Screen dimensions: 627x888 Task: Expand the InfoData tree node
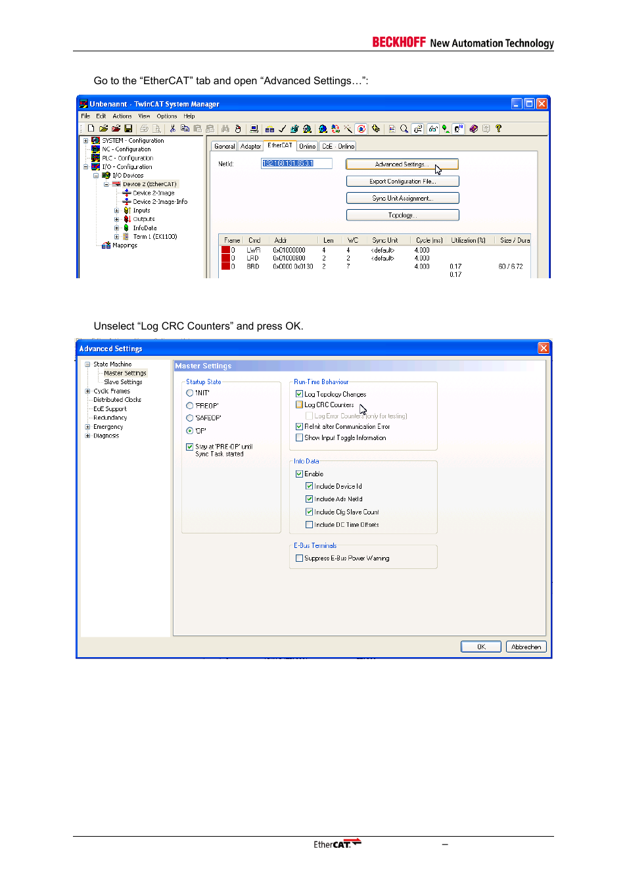tap(116, 228)
